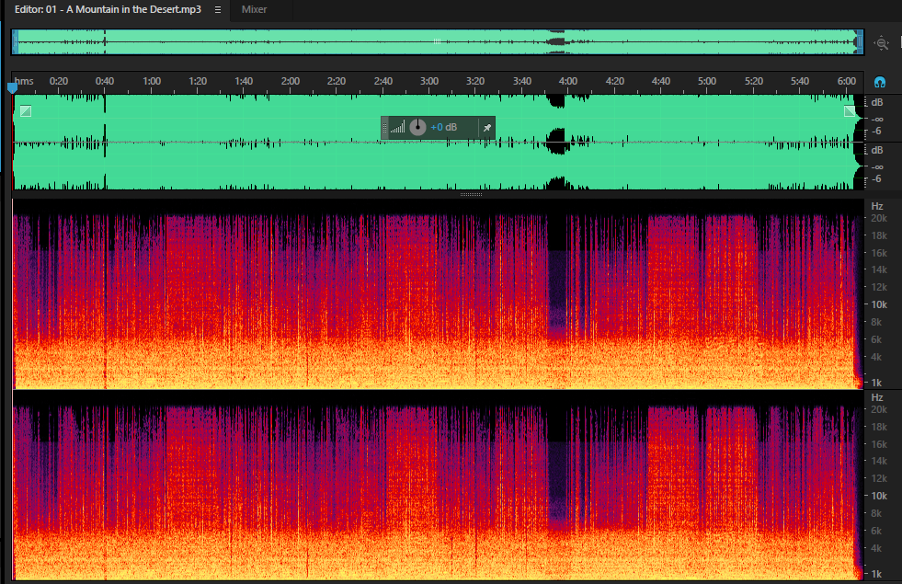Select the Editor: 01 - A Mountain in the Desert.mp3 tab
This screenshot has height=584, width=902.
[x=108, y=9]
